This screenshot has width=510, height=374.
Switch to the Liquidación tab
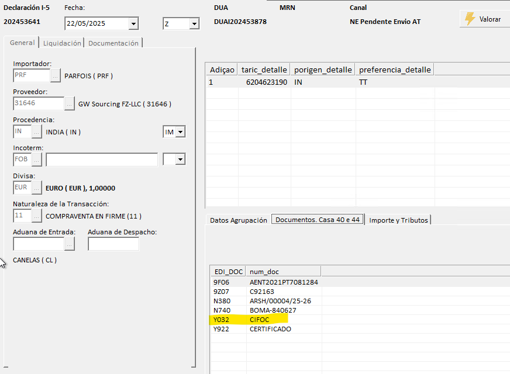[63, 43]
